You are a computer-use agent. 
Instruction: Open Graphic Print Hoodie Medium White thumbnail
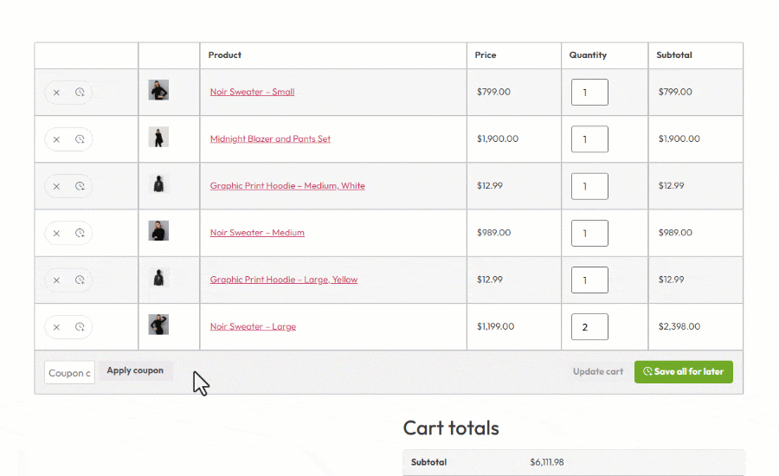click(158, 183)
